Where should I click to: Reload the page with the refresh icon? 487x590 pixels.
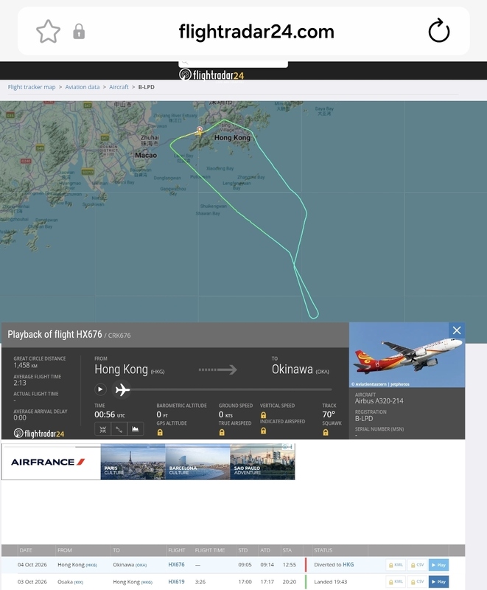439,31
